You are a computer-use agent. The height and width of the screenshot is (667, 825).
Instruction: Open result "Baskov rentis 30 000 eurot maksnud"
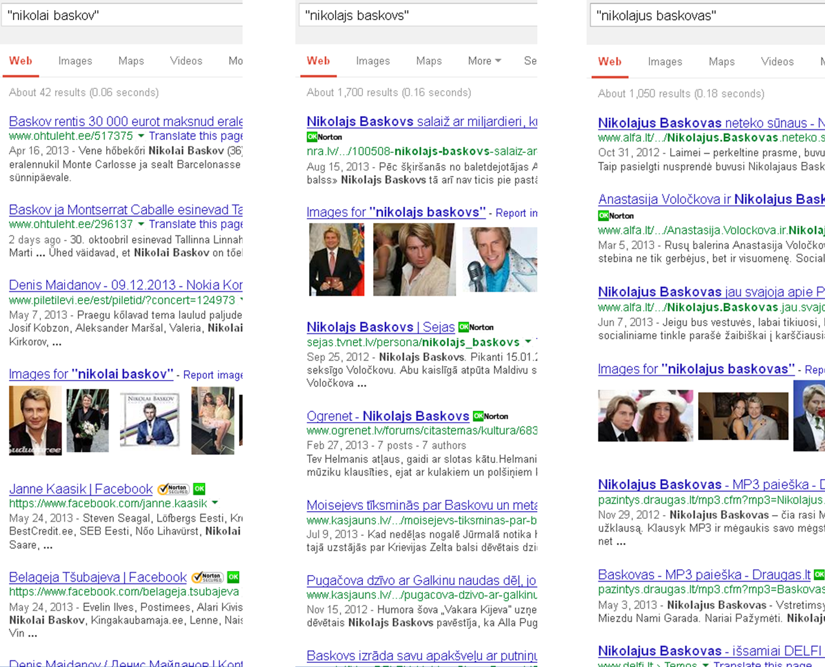126,122
